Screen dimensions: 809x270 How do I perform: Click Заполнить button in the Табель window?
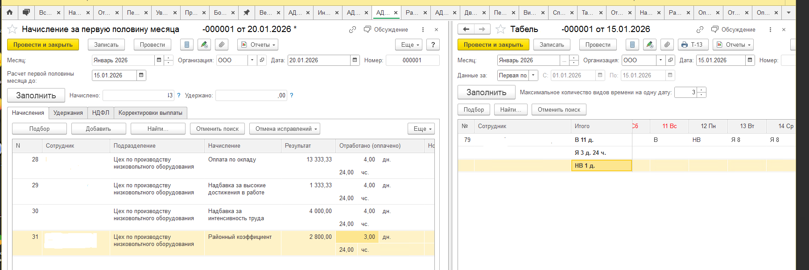pos(487,92)
